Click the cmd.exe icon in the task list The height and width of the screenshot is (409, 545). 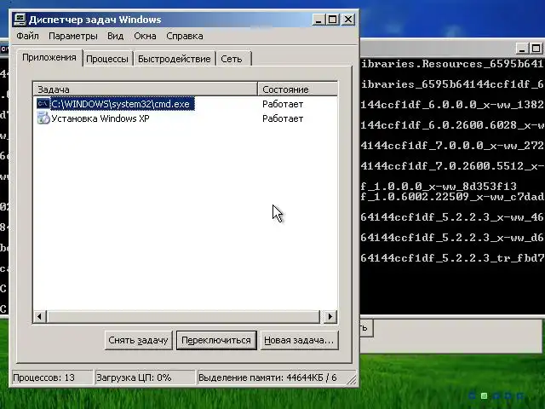43,104
